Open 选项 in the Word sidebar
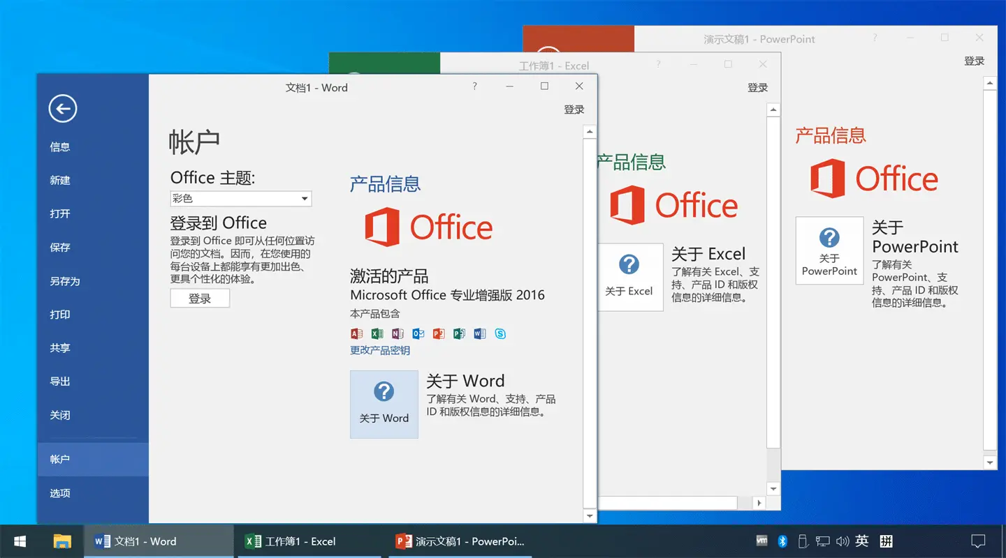The width and height of the screenshot is (1006, 558). [60, 493]
